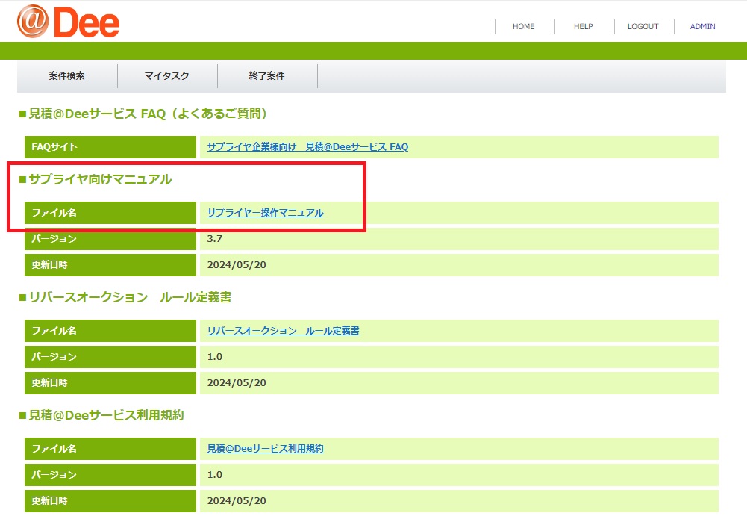Open the 見積@Deeサービス利用規約 file link

266,449
